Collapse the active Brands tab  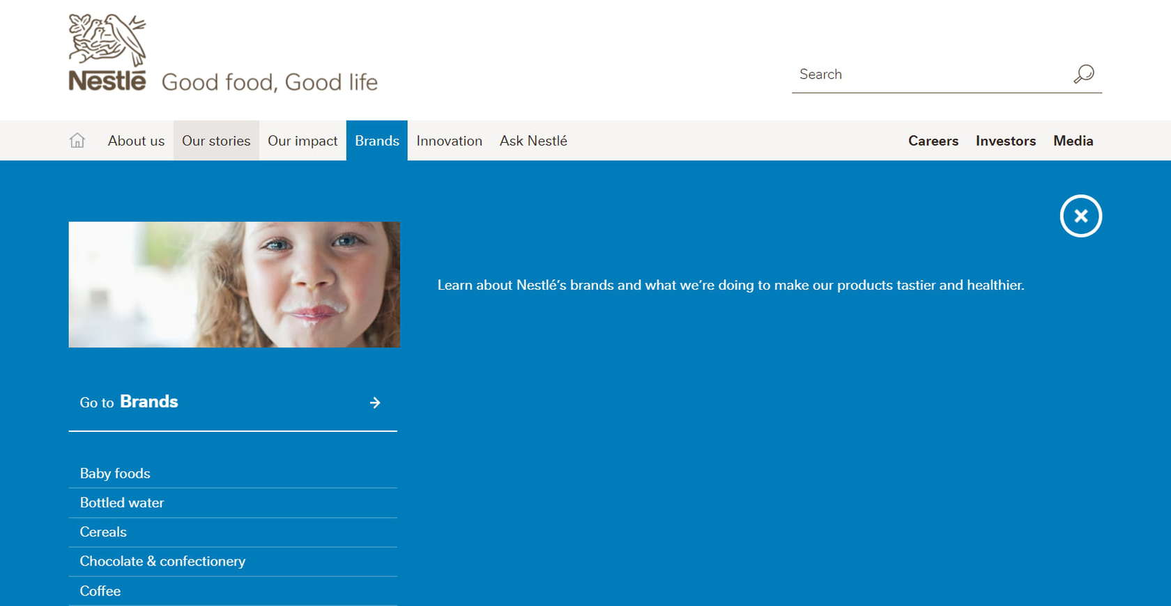[x=376, y=141]
